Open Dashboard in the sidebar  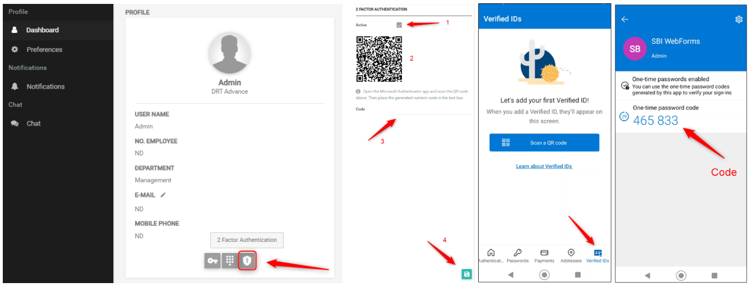pos(42,30)
